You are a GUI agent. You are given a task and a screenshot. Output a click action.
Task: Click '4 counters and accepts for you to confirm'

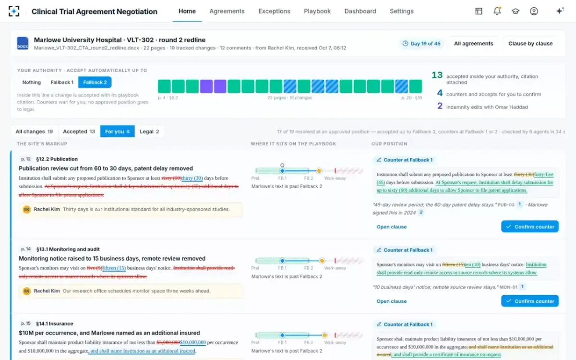point(489,94)
